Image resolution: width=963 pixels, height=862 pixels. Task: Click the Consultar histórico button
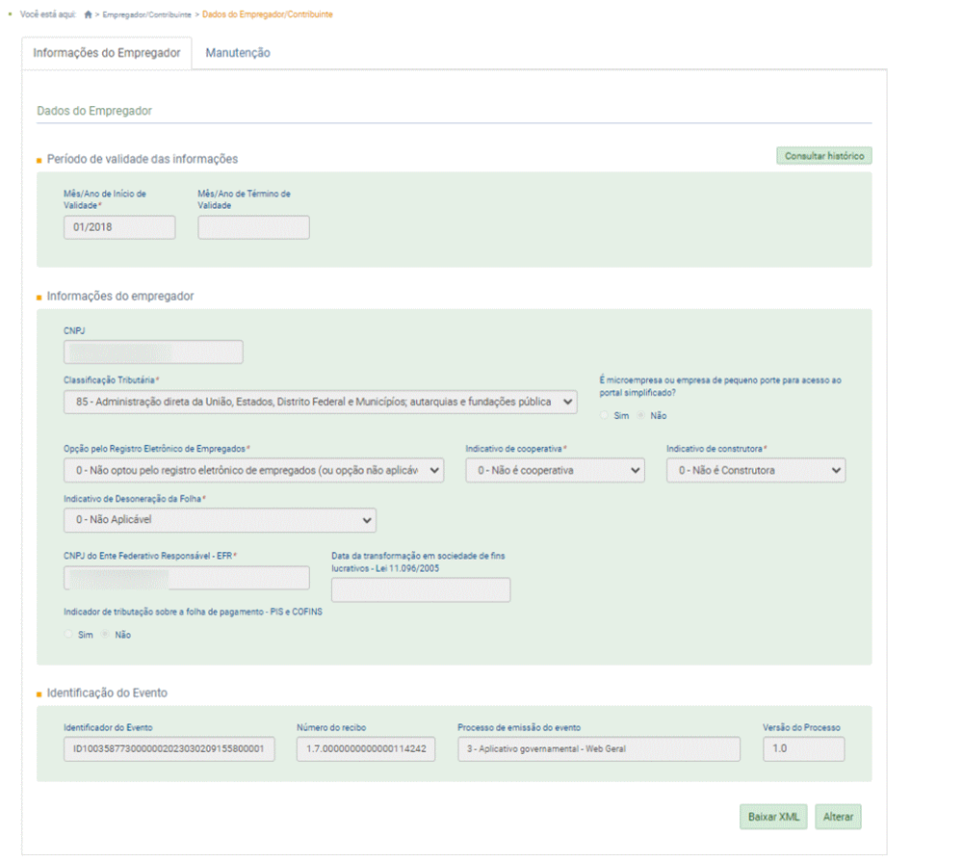(x=823, y=156)
